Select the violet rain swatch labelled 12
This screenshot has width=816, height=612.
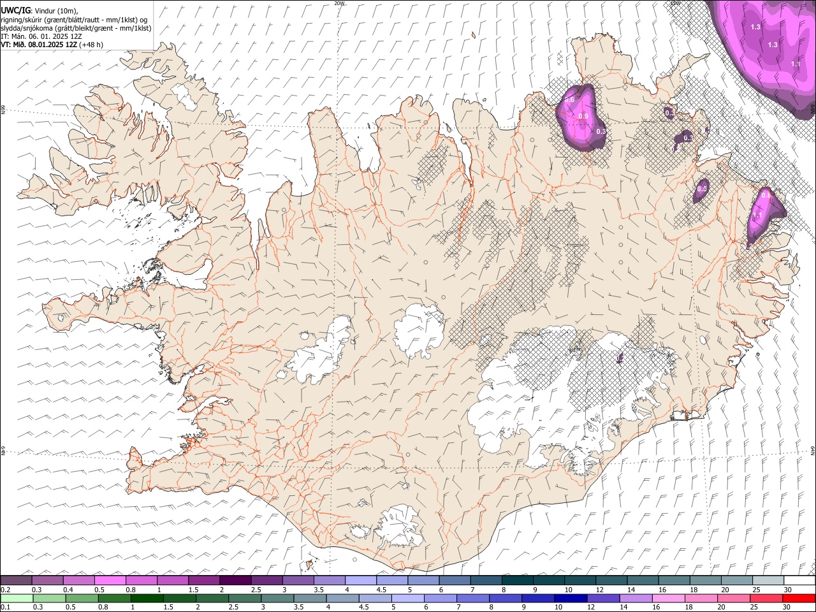[602, 599]
